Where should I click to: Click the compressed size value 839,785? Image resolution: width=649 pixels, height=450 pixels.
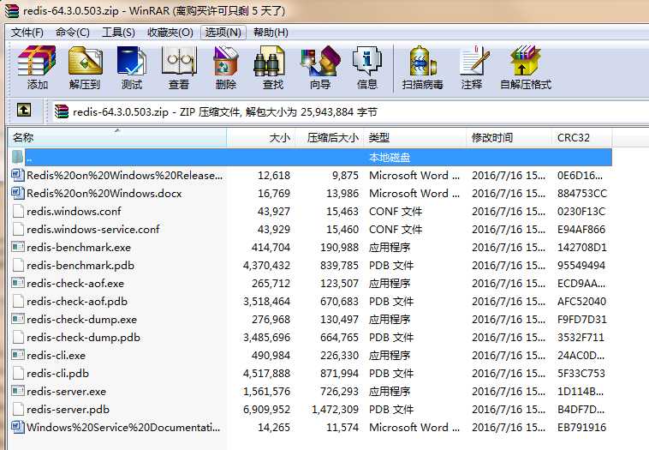click(339, 265)
